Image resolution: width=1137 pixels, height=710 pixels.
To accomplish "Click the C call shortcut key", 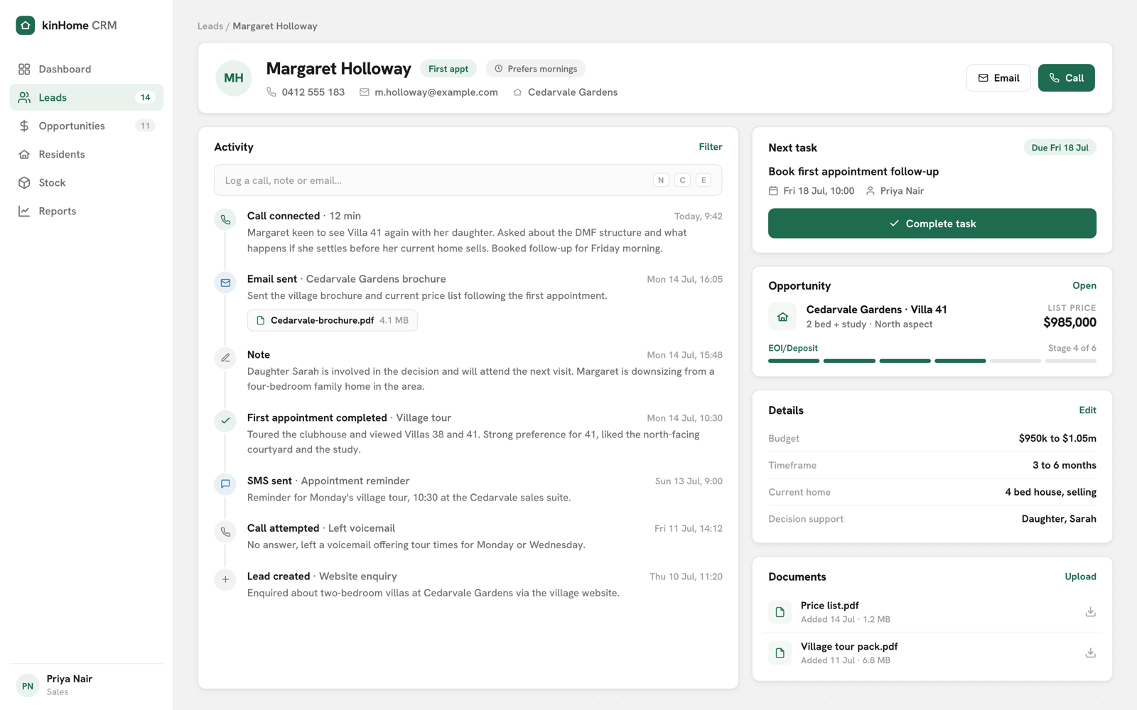I will [x=682, y=180].
